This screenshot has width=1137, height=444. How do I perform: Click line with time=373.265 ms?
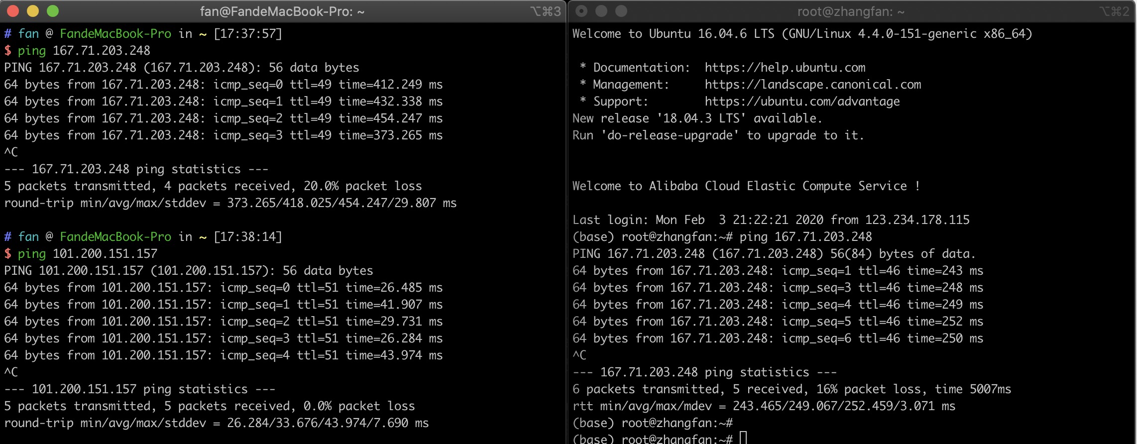(x=224, y=135)
